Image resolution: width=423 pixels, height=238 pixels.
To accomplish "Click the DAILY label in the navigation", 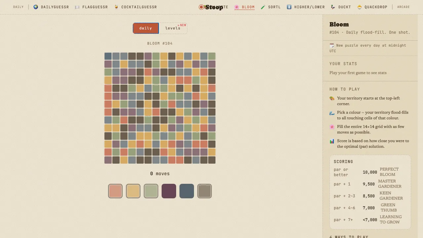I will tap(19, 7).
